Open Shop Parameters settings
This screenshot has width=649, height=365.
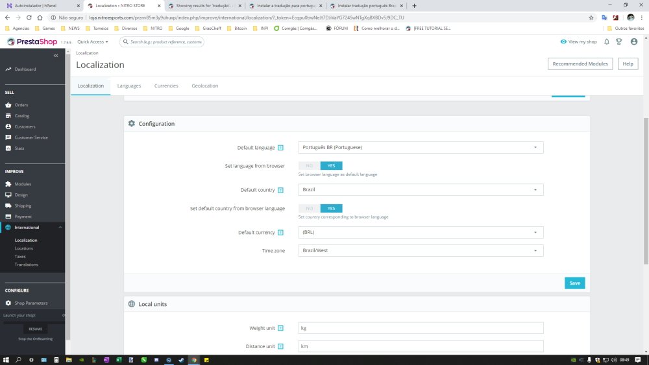point(31,303)
